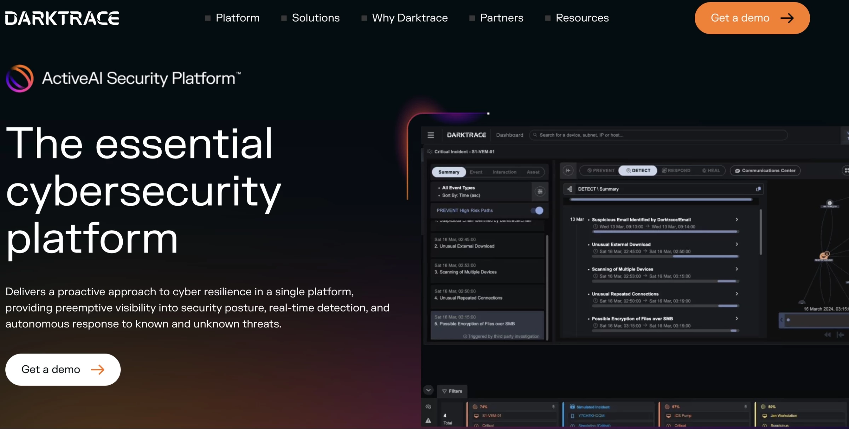Click the Simulated Incident clapperboard icon

[572, 407]
